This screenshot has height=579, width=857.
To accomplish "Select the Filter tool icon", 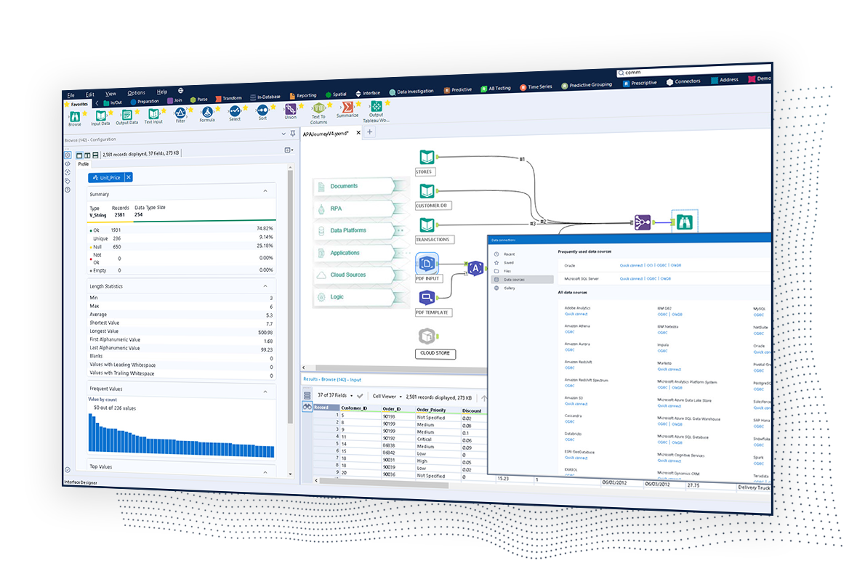I will (181, 114).
